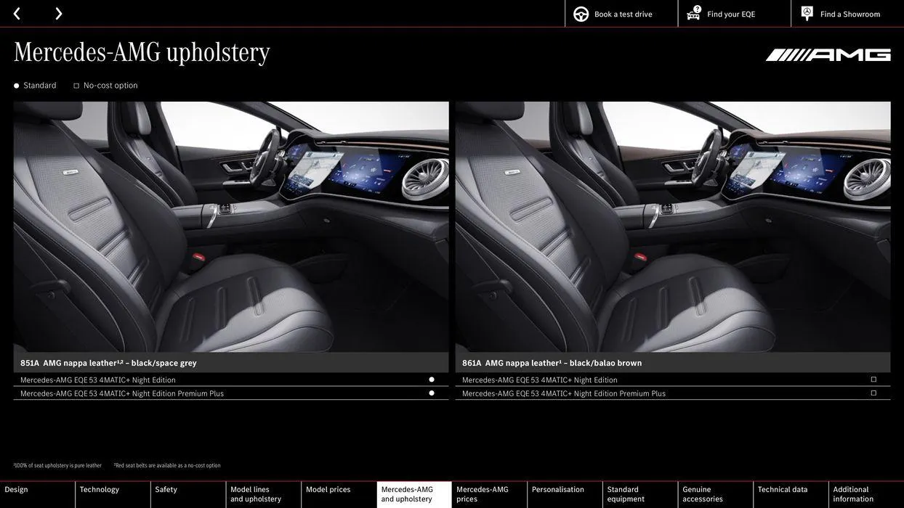904x508 pixels.
Task: Click 851A row Night Edition Premium Plus text
Action: [x=122, y=394]
